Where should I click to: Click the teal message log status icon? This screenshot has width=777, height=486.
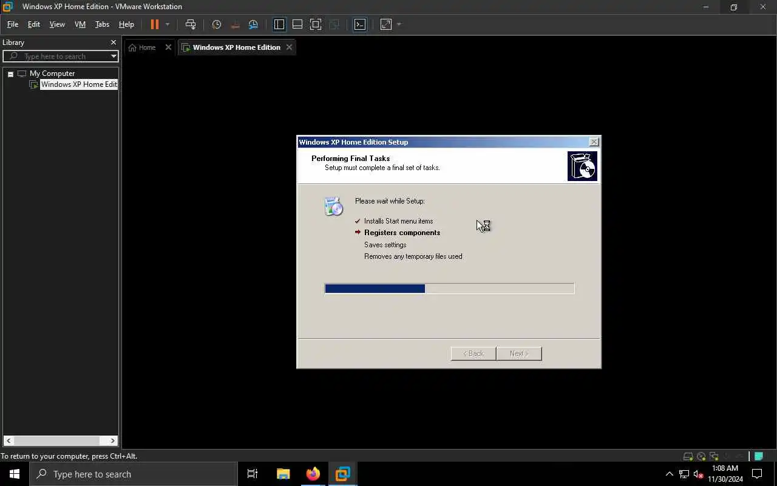[759, 456]
